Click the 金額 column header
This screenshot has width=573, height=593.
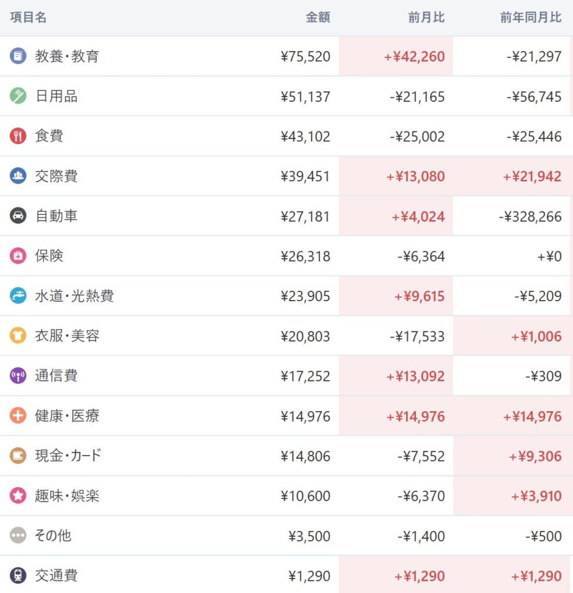(318, 17)
